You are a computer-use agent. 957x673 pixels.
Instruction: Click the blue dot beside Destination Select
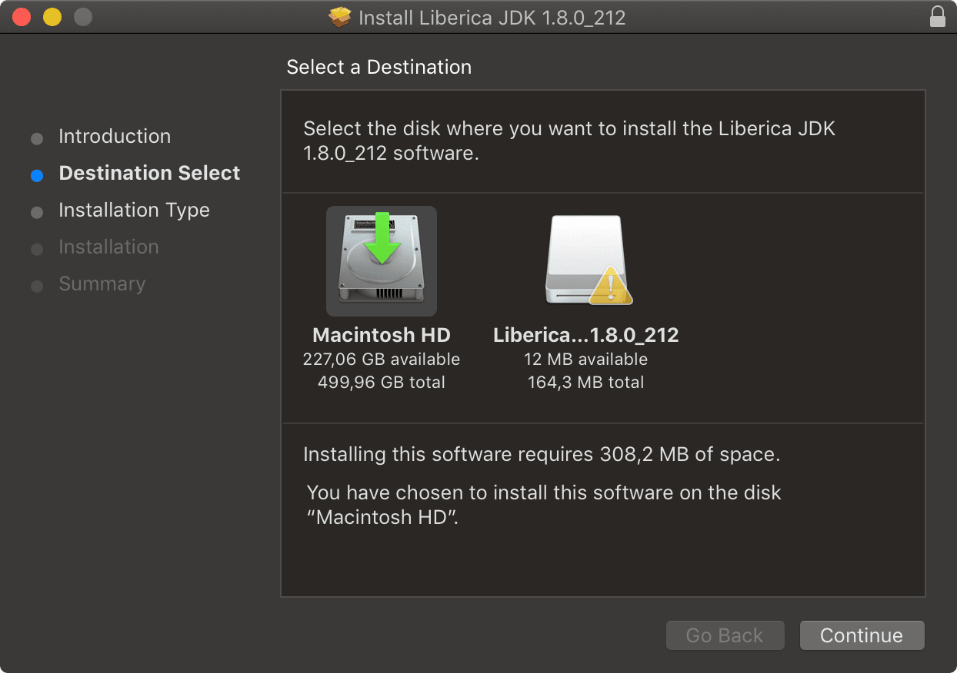(x=36, y=175)
